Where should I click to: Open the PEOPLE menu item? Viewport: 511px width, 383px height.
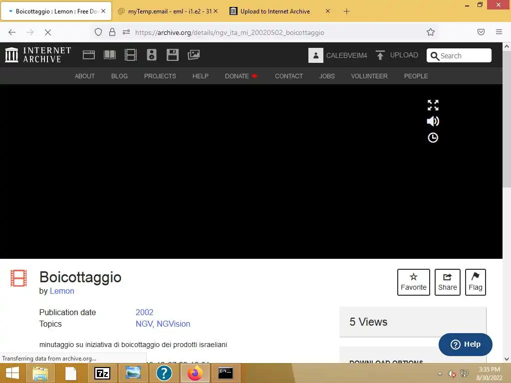click(416, 76)
